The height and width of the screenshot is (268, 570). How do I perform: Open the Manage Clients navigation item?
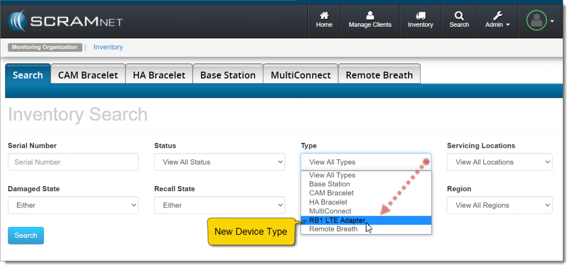pos(370,21)
